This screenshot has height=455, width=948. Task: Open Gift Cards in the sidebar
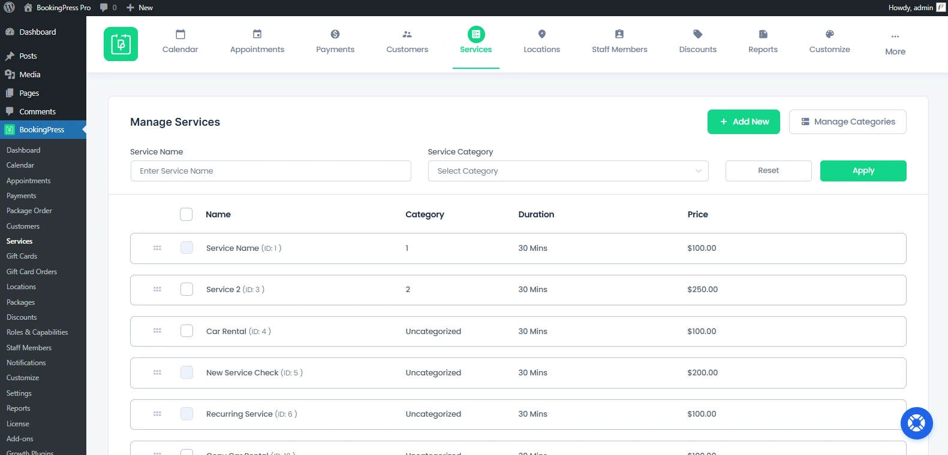tap(22, 256)
